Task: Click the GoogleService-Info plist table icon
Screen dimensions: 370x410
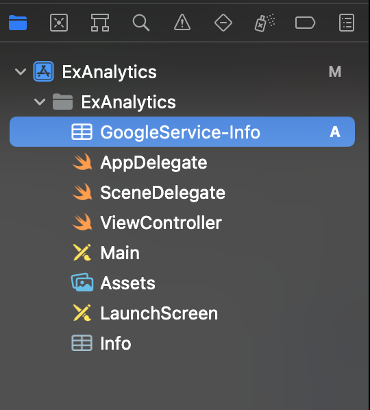Action: coord(82,132)
